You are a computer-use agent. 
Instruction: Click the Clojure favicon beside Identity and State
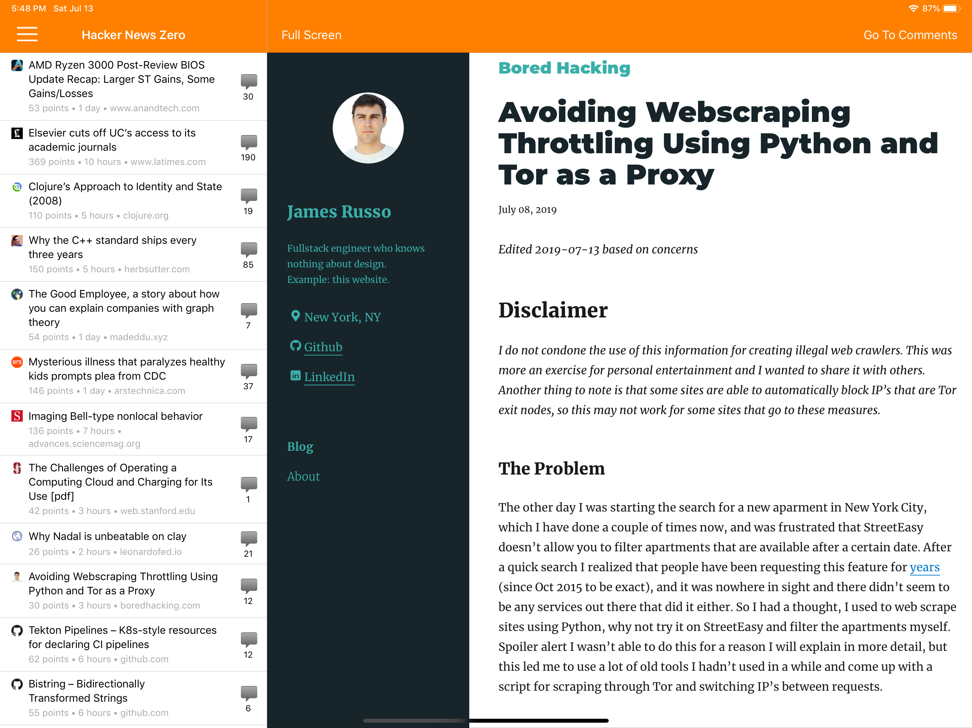click(17, 187)
